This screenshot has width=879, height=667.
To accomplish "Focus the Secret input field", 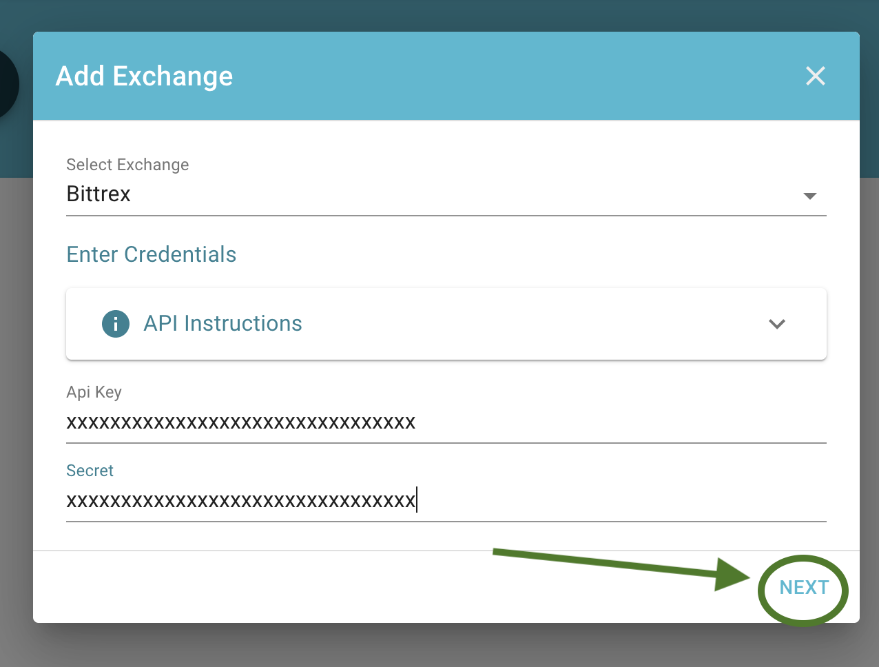I will click(x=446, y=501).
